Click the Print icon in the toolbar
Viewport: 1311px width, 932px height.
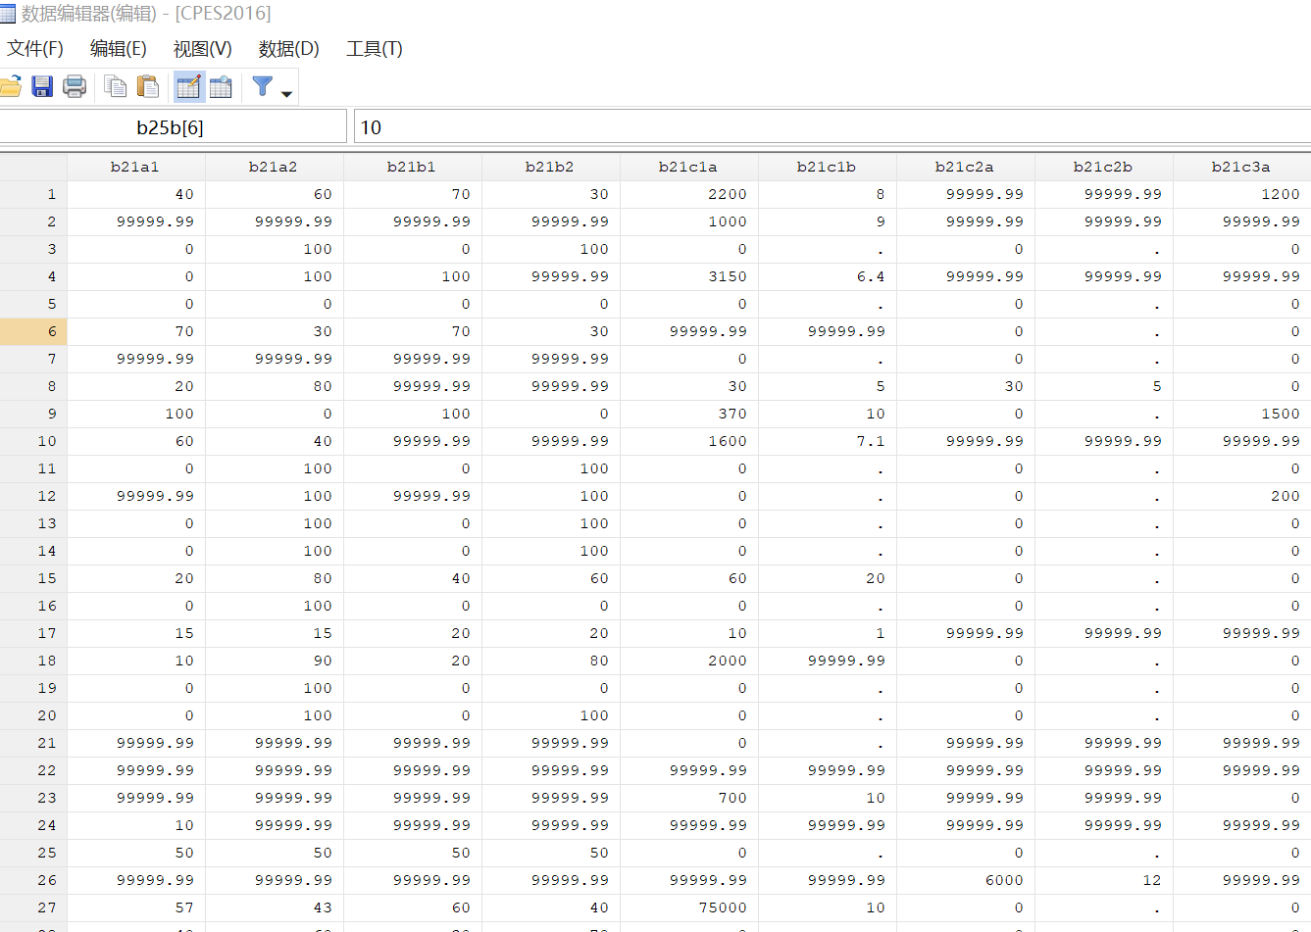click(x=75, y=87)
